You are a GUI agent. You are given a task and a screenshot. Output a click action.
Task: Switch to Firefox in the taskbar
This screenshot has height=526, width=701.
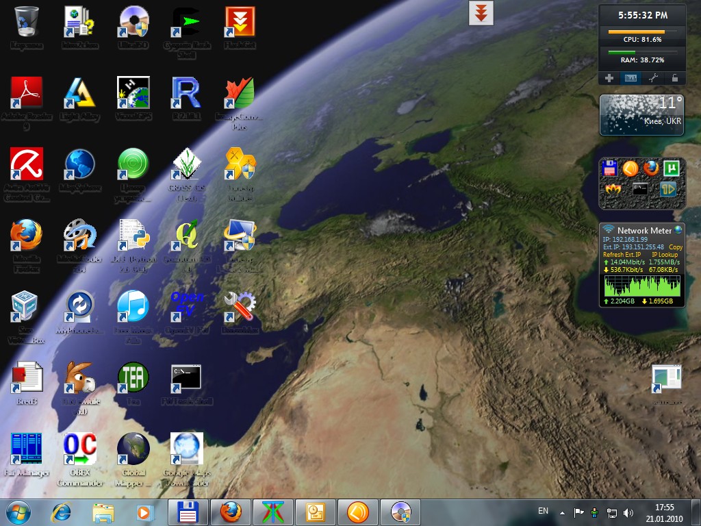231,512
